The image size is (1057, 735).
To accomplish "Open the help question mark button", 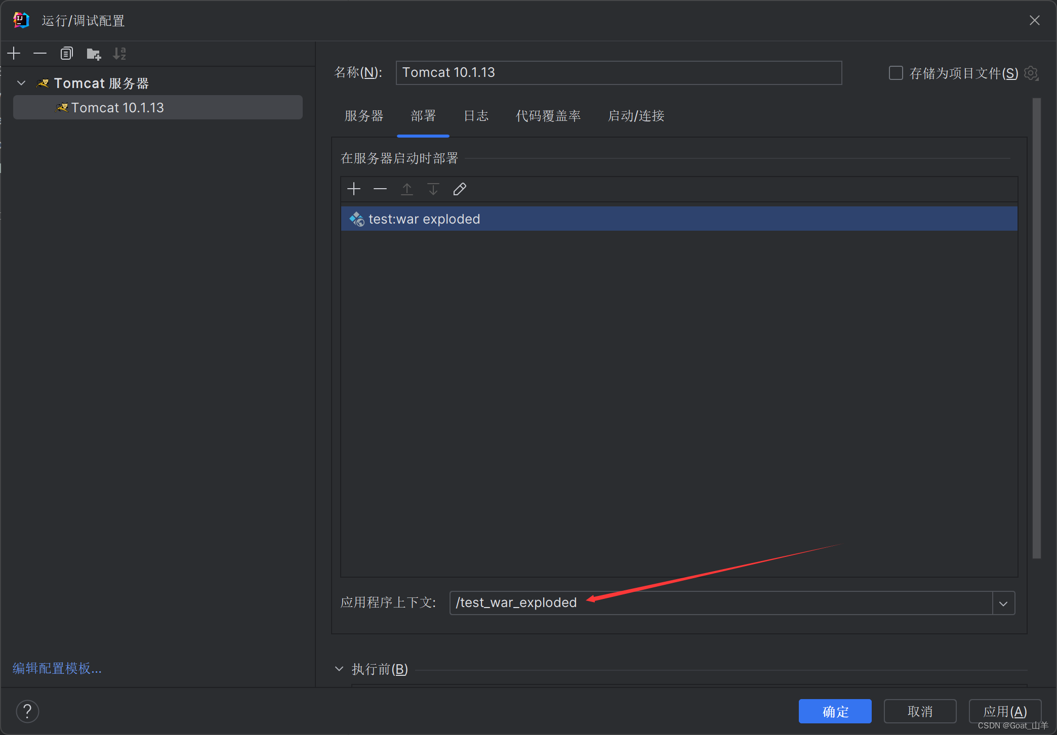I will coord(27,712).
